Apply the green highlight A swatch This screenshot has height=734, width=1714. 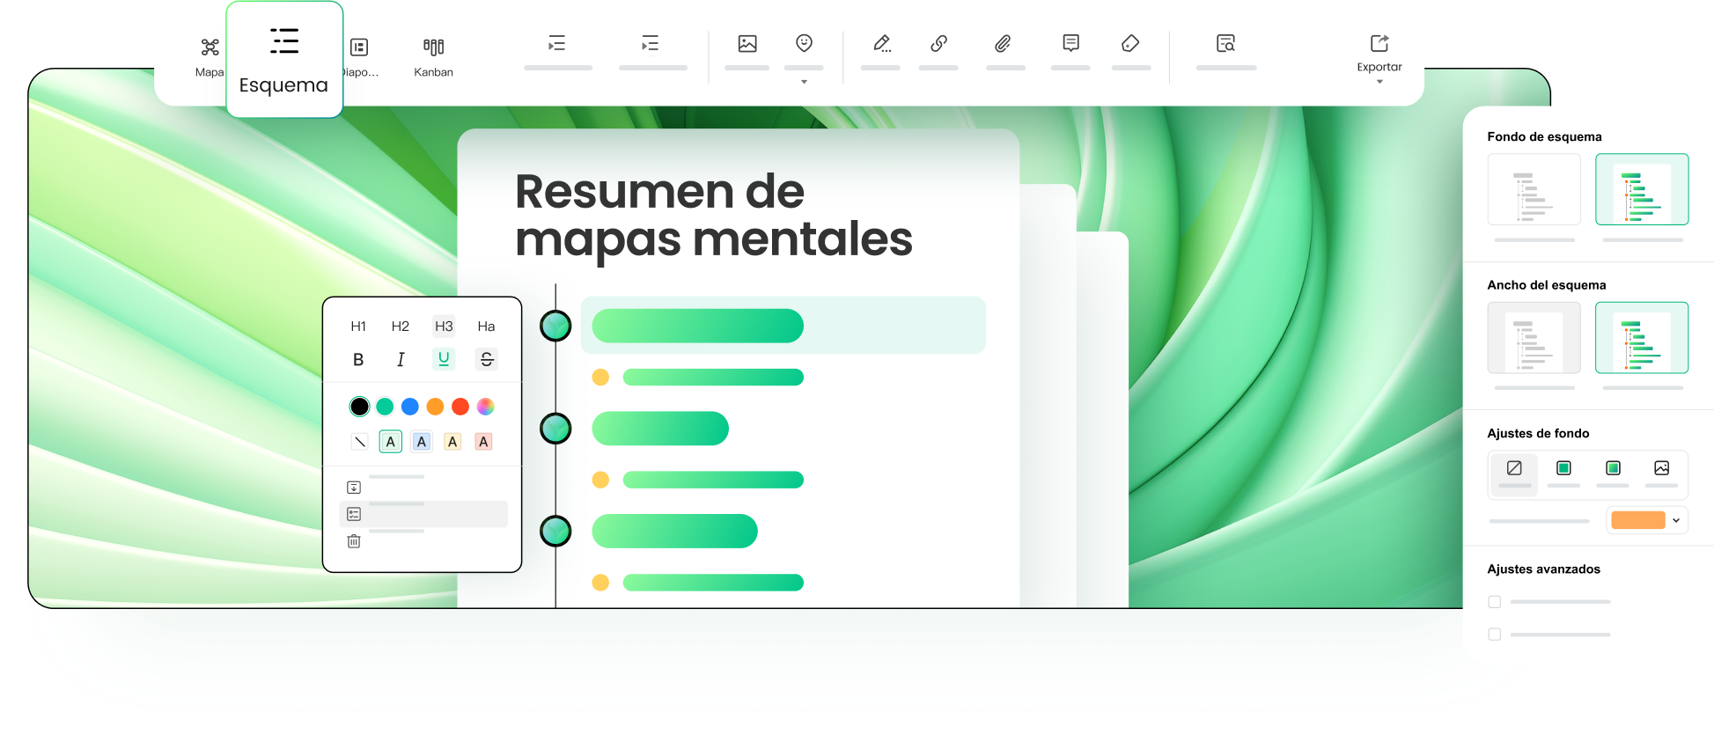(x=391, y=442)
